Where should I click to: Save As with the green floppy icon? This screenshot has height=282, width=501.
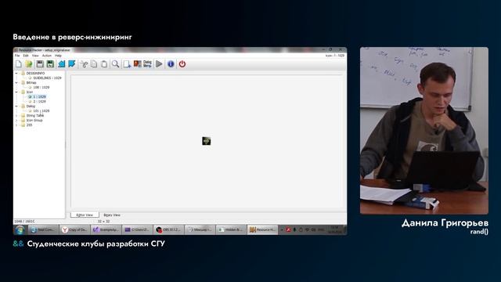tap(50, 64)
